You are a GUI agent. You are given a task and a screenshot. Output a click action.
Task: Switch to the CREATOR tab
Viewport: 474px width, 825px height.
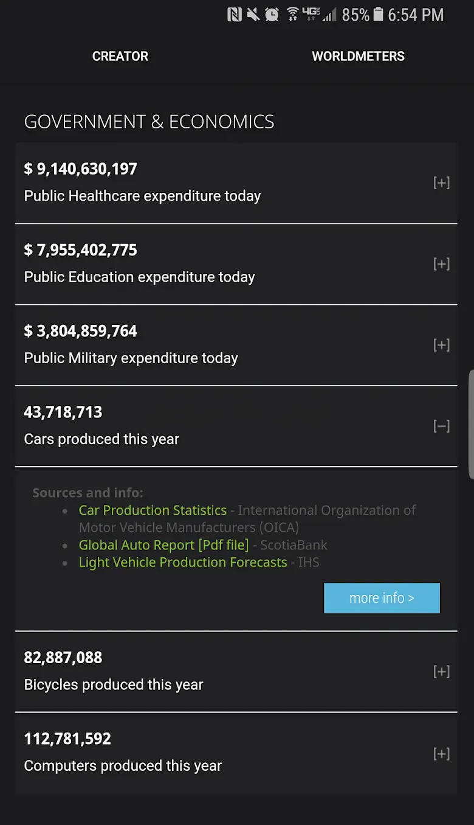[x=120, y=57]
